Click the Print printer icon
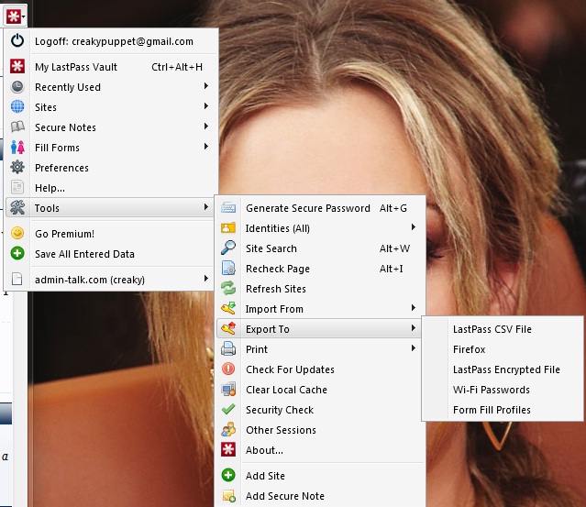 pyautogui.click(x=228, y=349)
